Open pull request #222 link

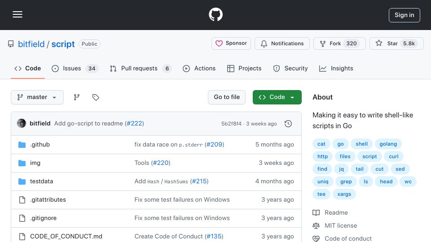[134, 124]
